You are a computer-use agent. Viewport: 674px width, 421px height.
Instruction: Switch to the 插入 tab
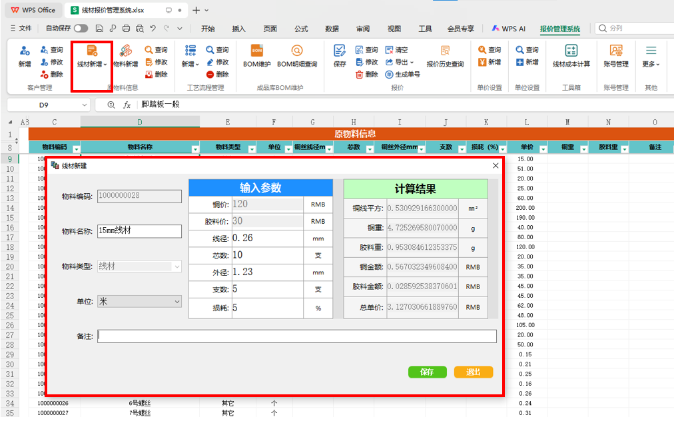click(239, 29)
